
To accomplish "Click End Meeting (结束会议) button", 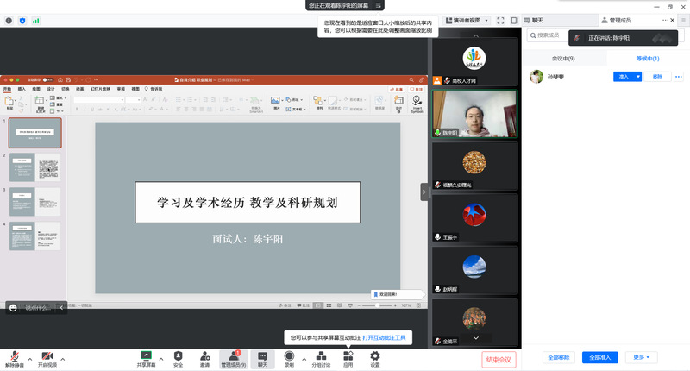I will pyautogui.click(x=499, y=359).
